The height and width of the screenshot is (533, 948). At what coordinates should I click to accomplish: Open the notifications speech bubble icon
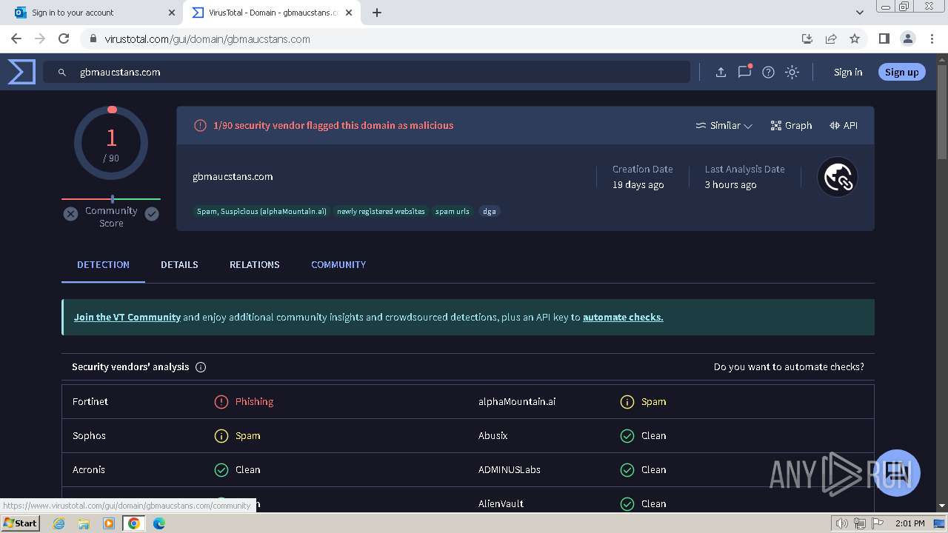pos(744,72)
